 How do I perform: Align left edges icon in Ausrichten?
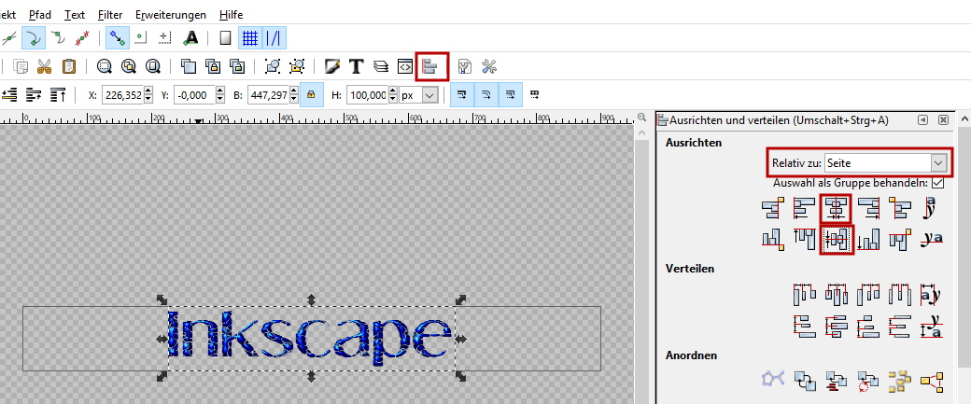point(805,208)
